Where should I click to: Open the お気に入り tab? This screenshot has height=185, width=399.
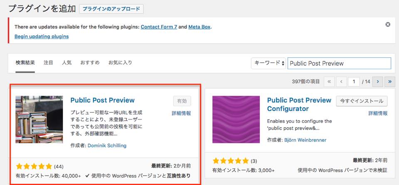coord(120,63)
